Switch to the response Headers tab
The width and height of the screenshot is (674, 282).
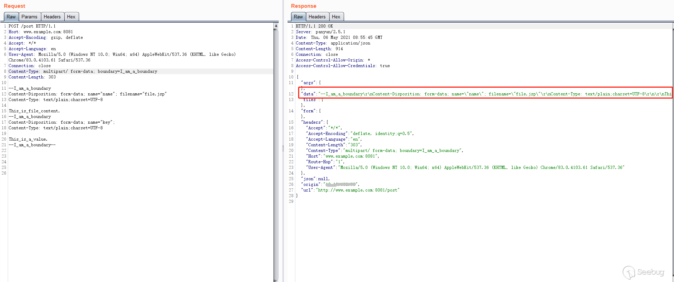317,17
